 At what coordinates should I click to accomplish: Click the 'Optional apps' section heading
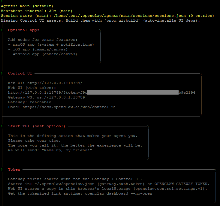click(x=24, y=30)
